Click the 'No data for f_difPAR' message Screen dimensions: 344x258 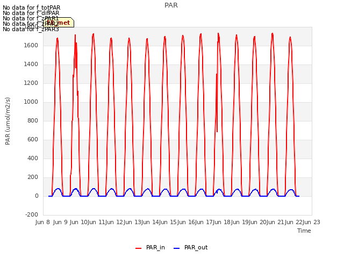tap(31, 13)
